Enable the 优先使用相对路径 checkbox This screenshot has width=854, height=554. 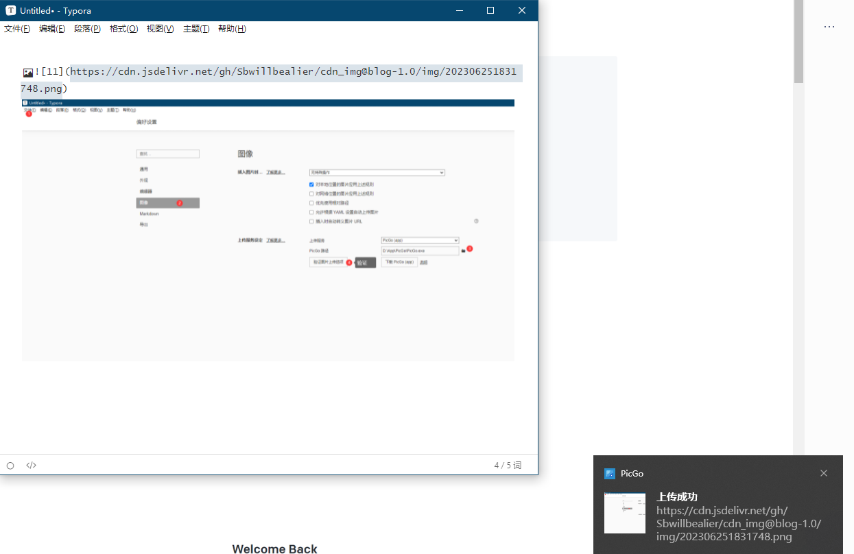tap(311, 202)
